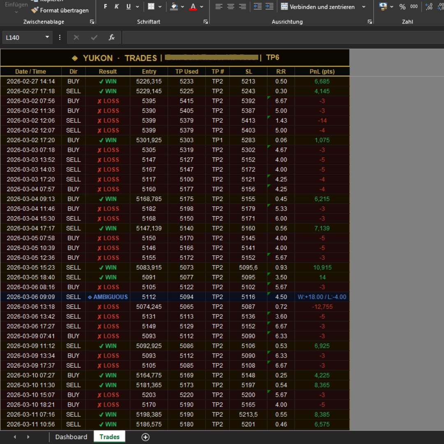The height and width of the screenshot is (444, 444).
Task: Apply red font color A icon
Action: click(193, 7)
